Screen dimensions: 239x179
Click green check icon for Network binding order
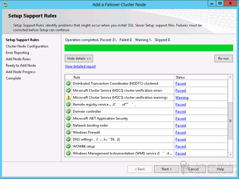pos(68,125)
